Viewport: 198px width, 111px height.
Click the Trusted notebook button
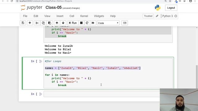click(x=148, y=16)
